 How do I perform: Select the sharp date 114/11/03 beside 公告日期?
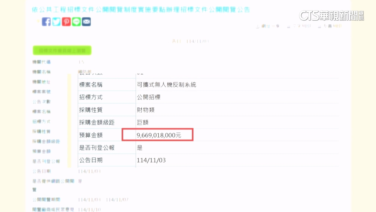tap(151, 160)
